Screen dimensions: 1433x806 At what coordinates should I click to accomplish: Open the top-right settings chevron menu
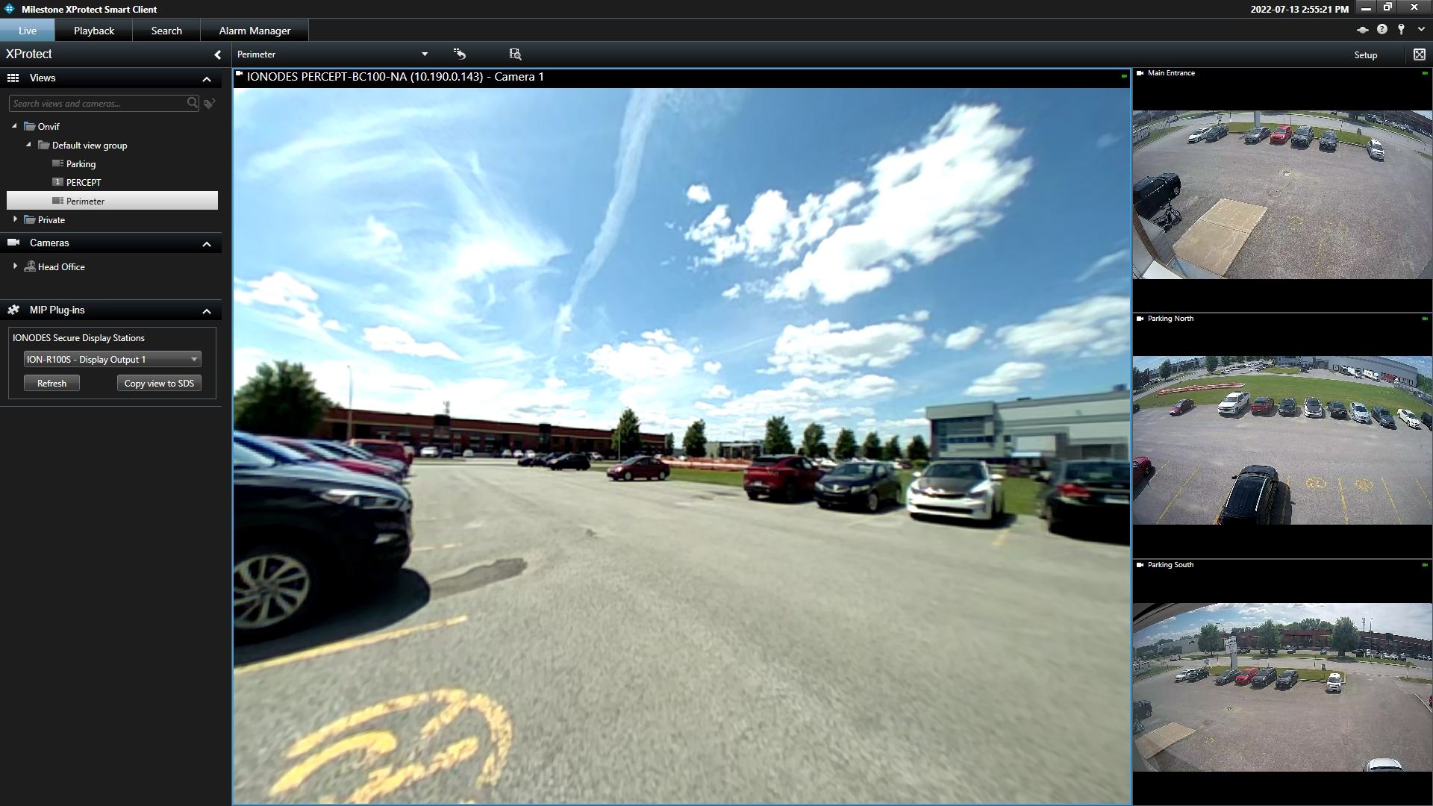point(1421,30)
